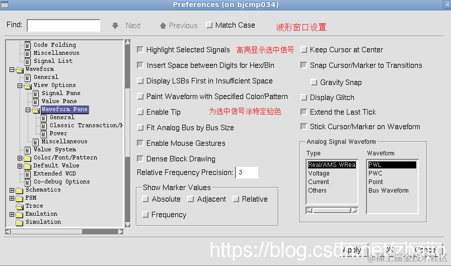This screenshot has width=451, height=266.
Task: Click in the Find text field
Action: click(63, 25)
